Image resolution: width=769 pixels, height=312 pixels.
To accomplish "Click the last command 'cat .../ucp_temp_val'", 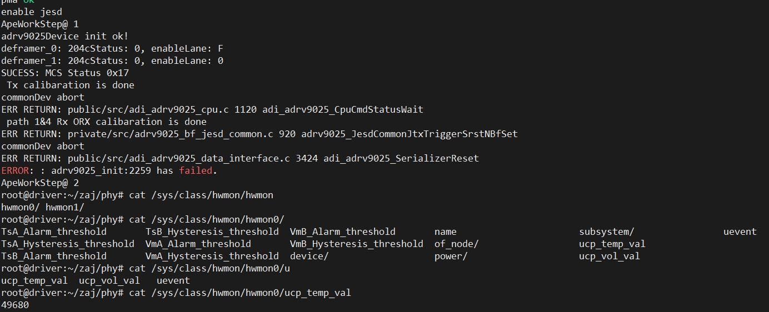I will (240, 293).
